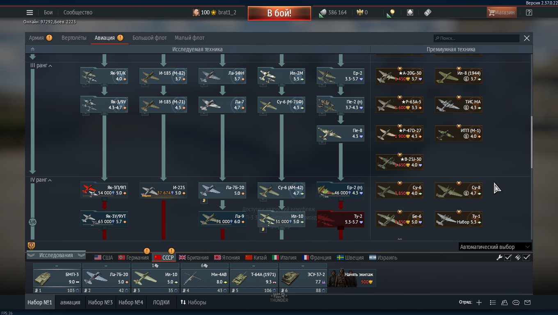This screenshot has height=315, width=558.
Task: Select Германия nation tab
Action: [133, 258]
